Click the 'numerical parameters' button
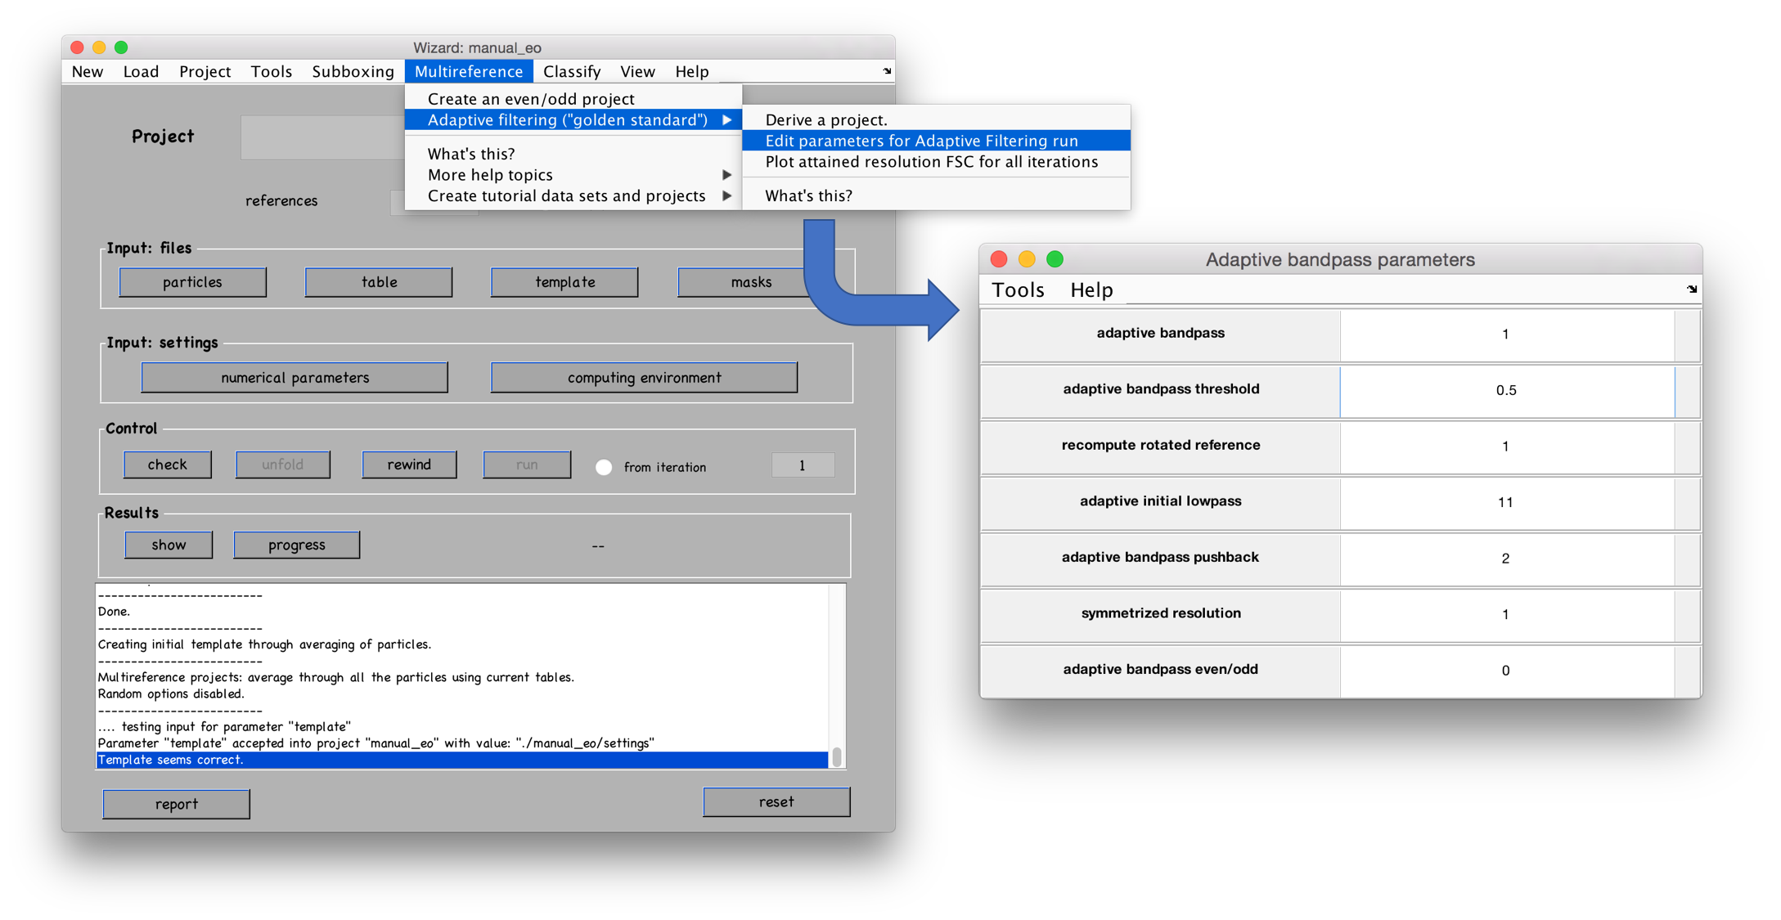The image size is (1781, 920). [x=295, y=378]
